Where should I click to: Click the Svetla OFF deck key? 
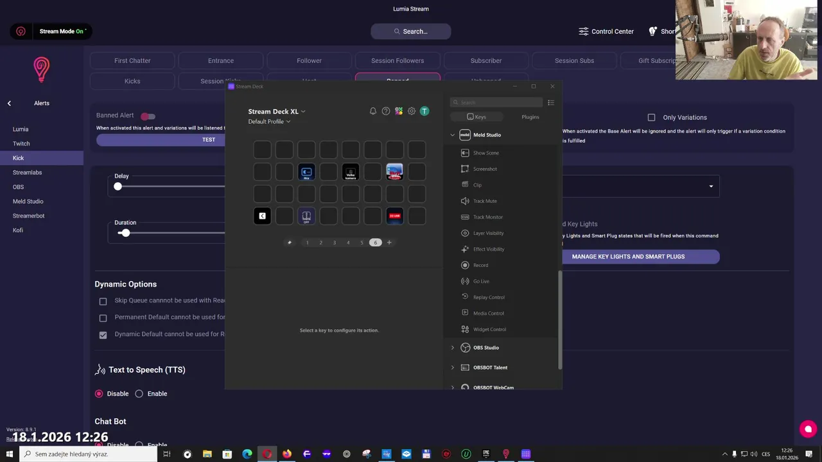tap(306, 216)
